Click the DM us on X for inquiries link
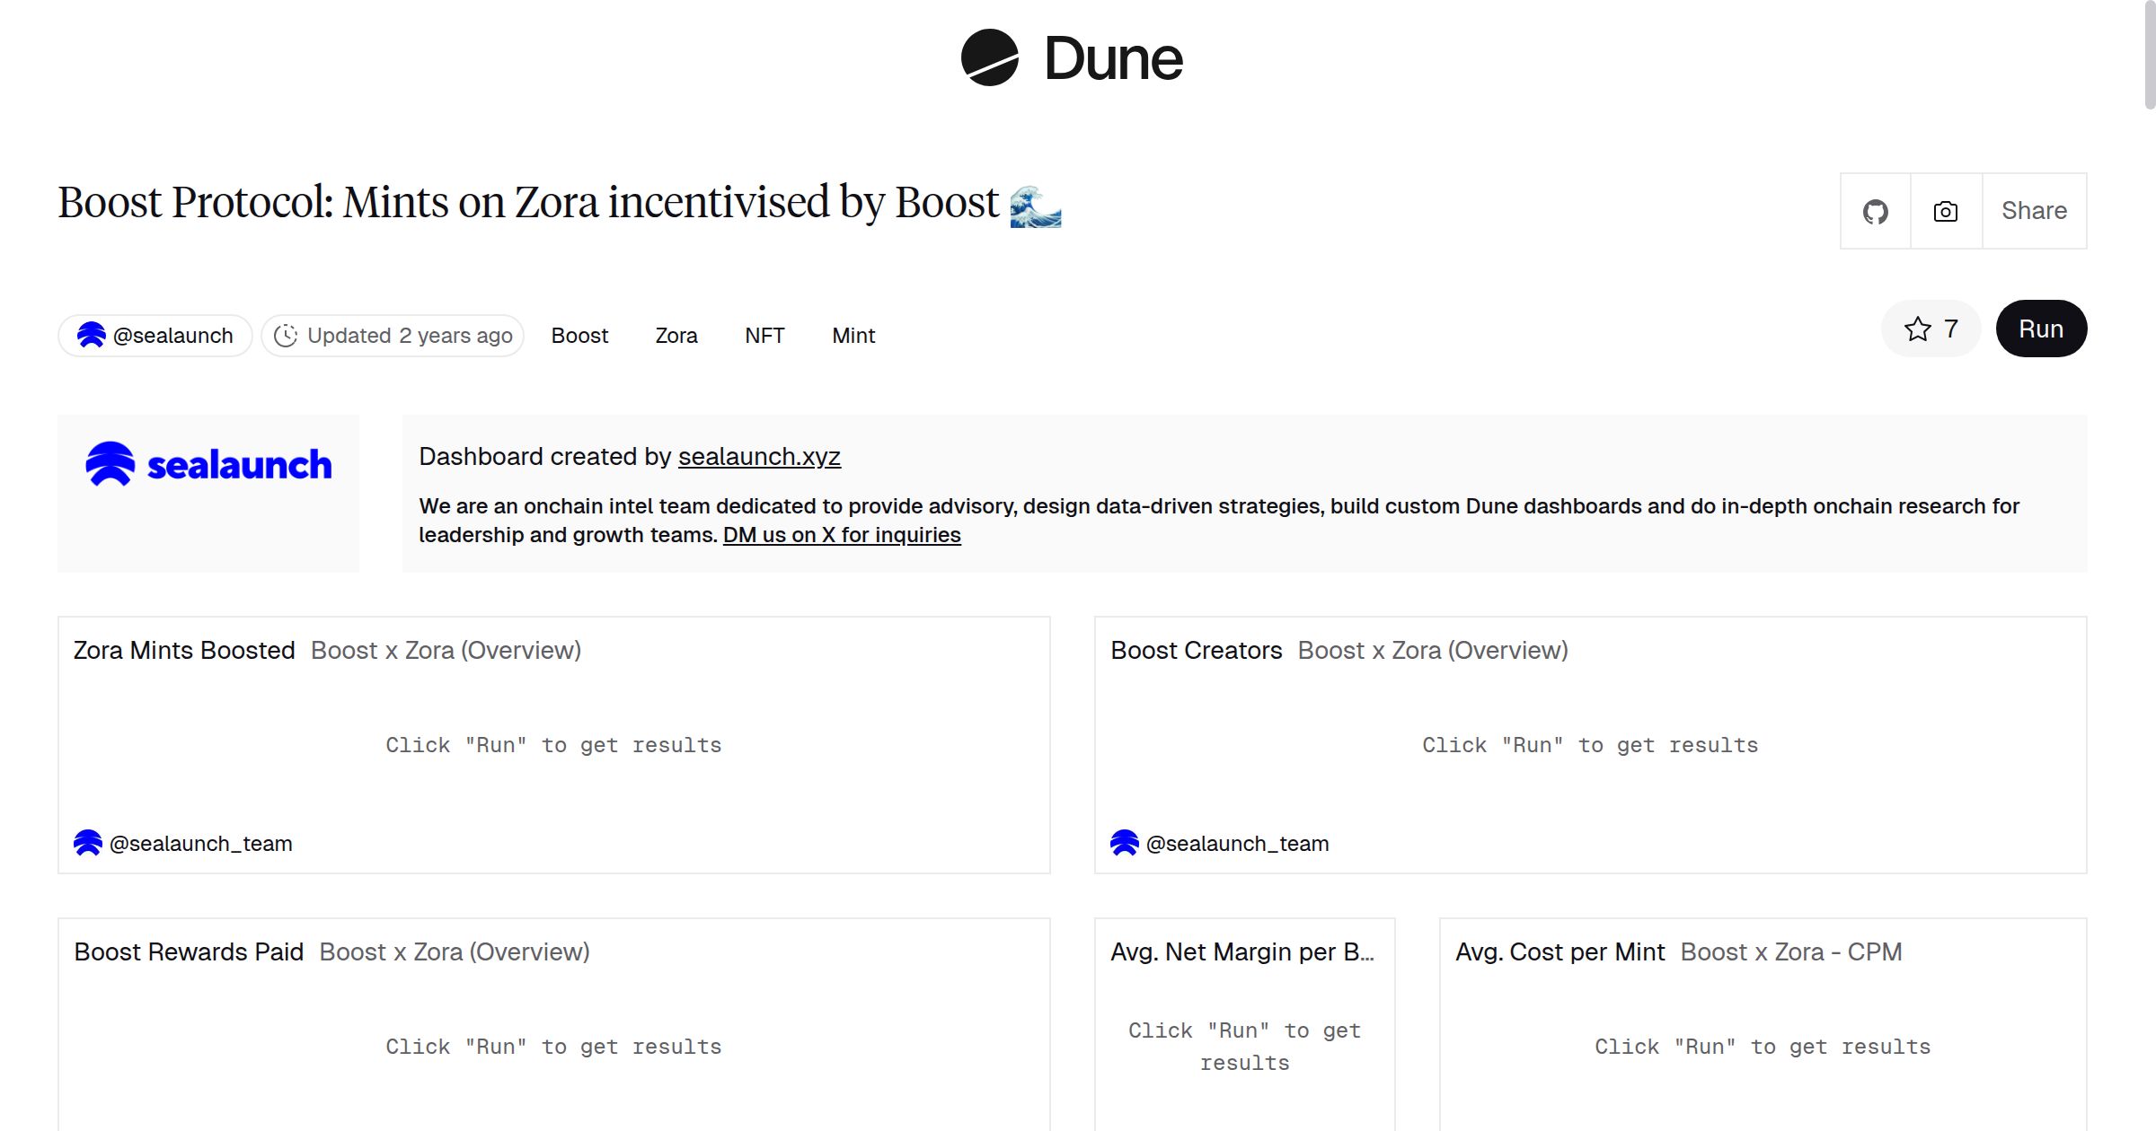 [842, 534]
